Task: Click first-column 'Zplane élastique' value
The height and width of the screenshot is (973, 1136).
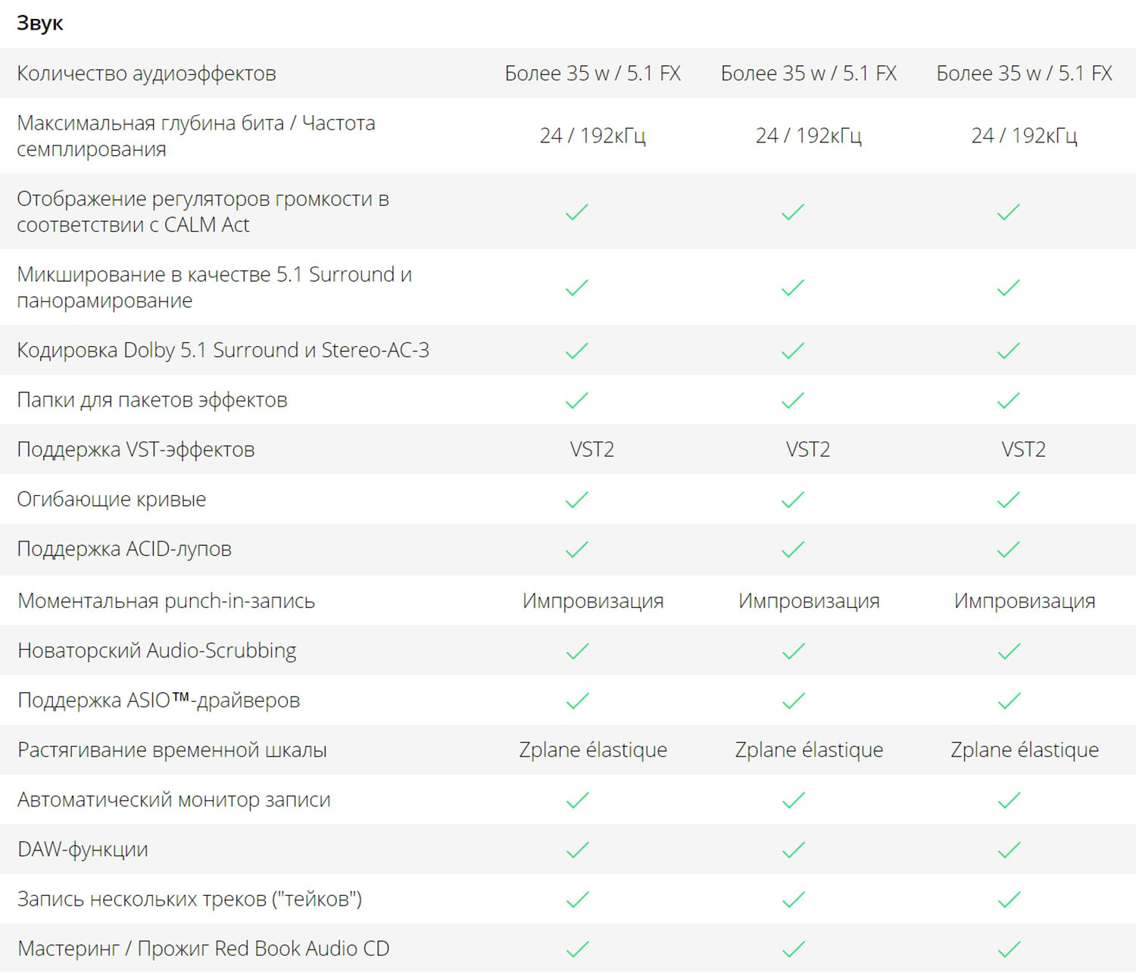Action: pos(593,750)
